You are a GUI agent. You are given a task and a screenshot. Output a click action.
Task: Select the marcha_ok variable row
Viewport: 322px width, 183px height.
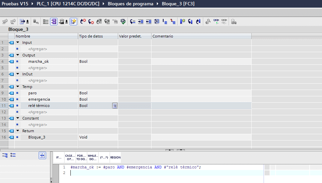[38, 61]
